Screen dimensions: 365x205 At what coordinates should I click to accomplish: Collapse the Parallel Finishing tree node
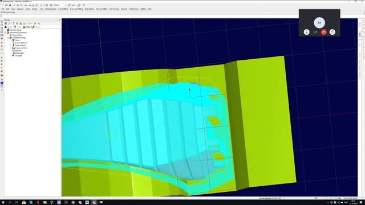[x=8, y=38]
